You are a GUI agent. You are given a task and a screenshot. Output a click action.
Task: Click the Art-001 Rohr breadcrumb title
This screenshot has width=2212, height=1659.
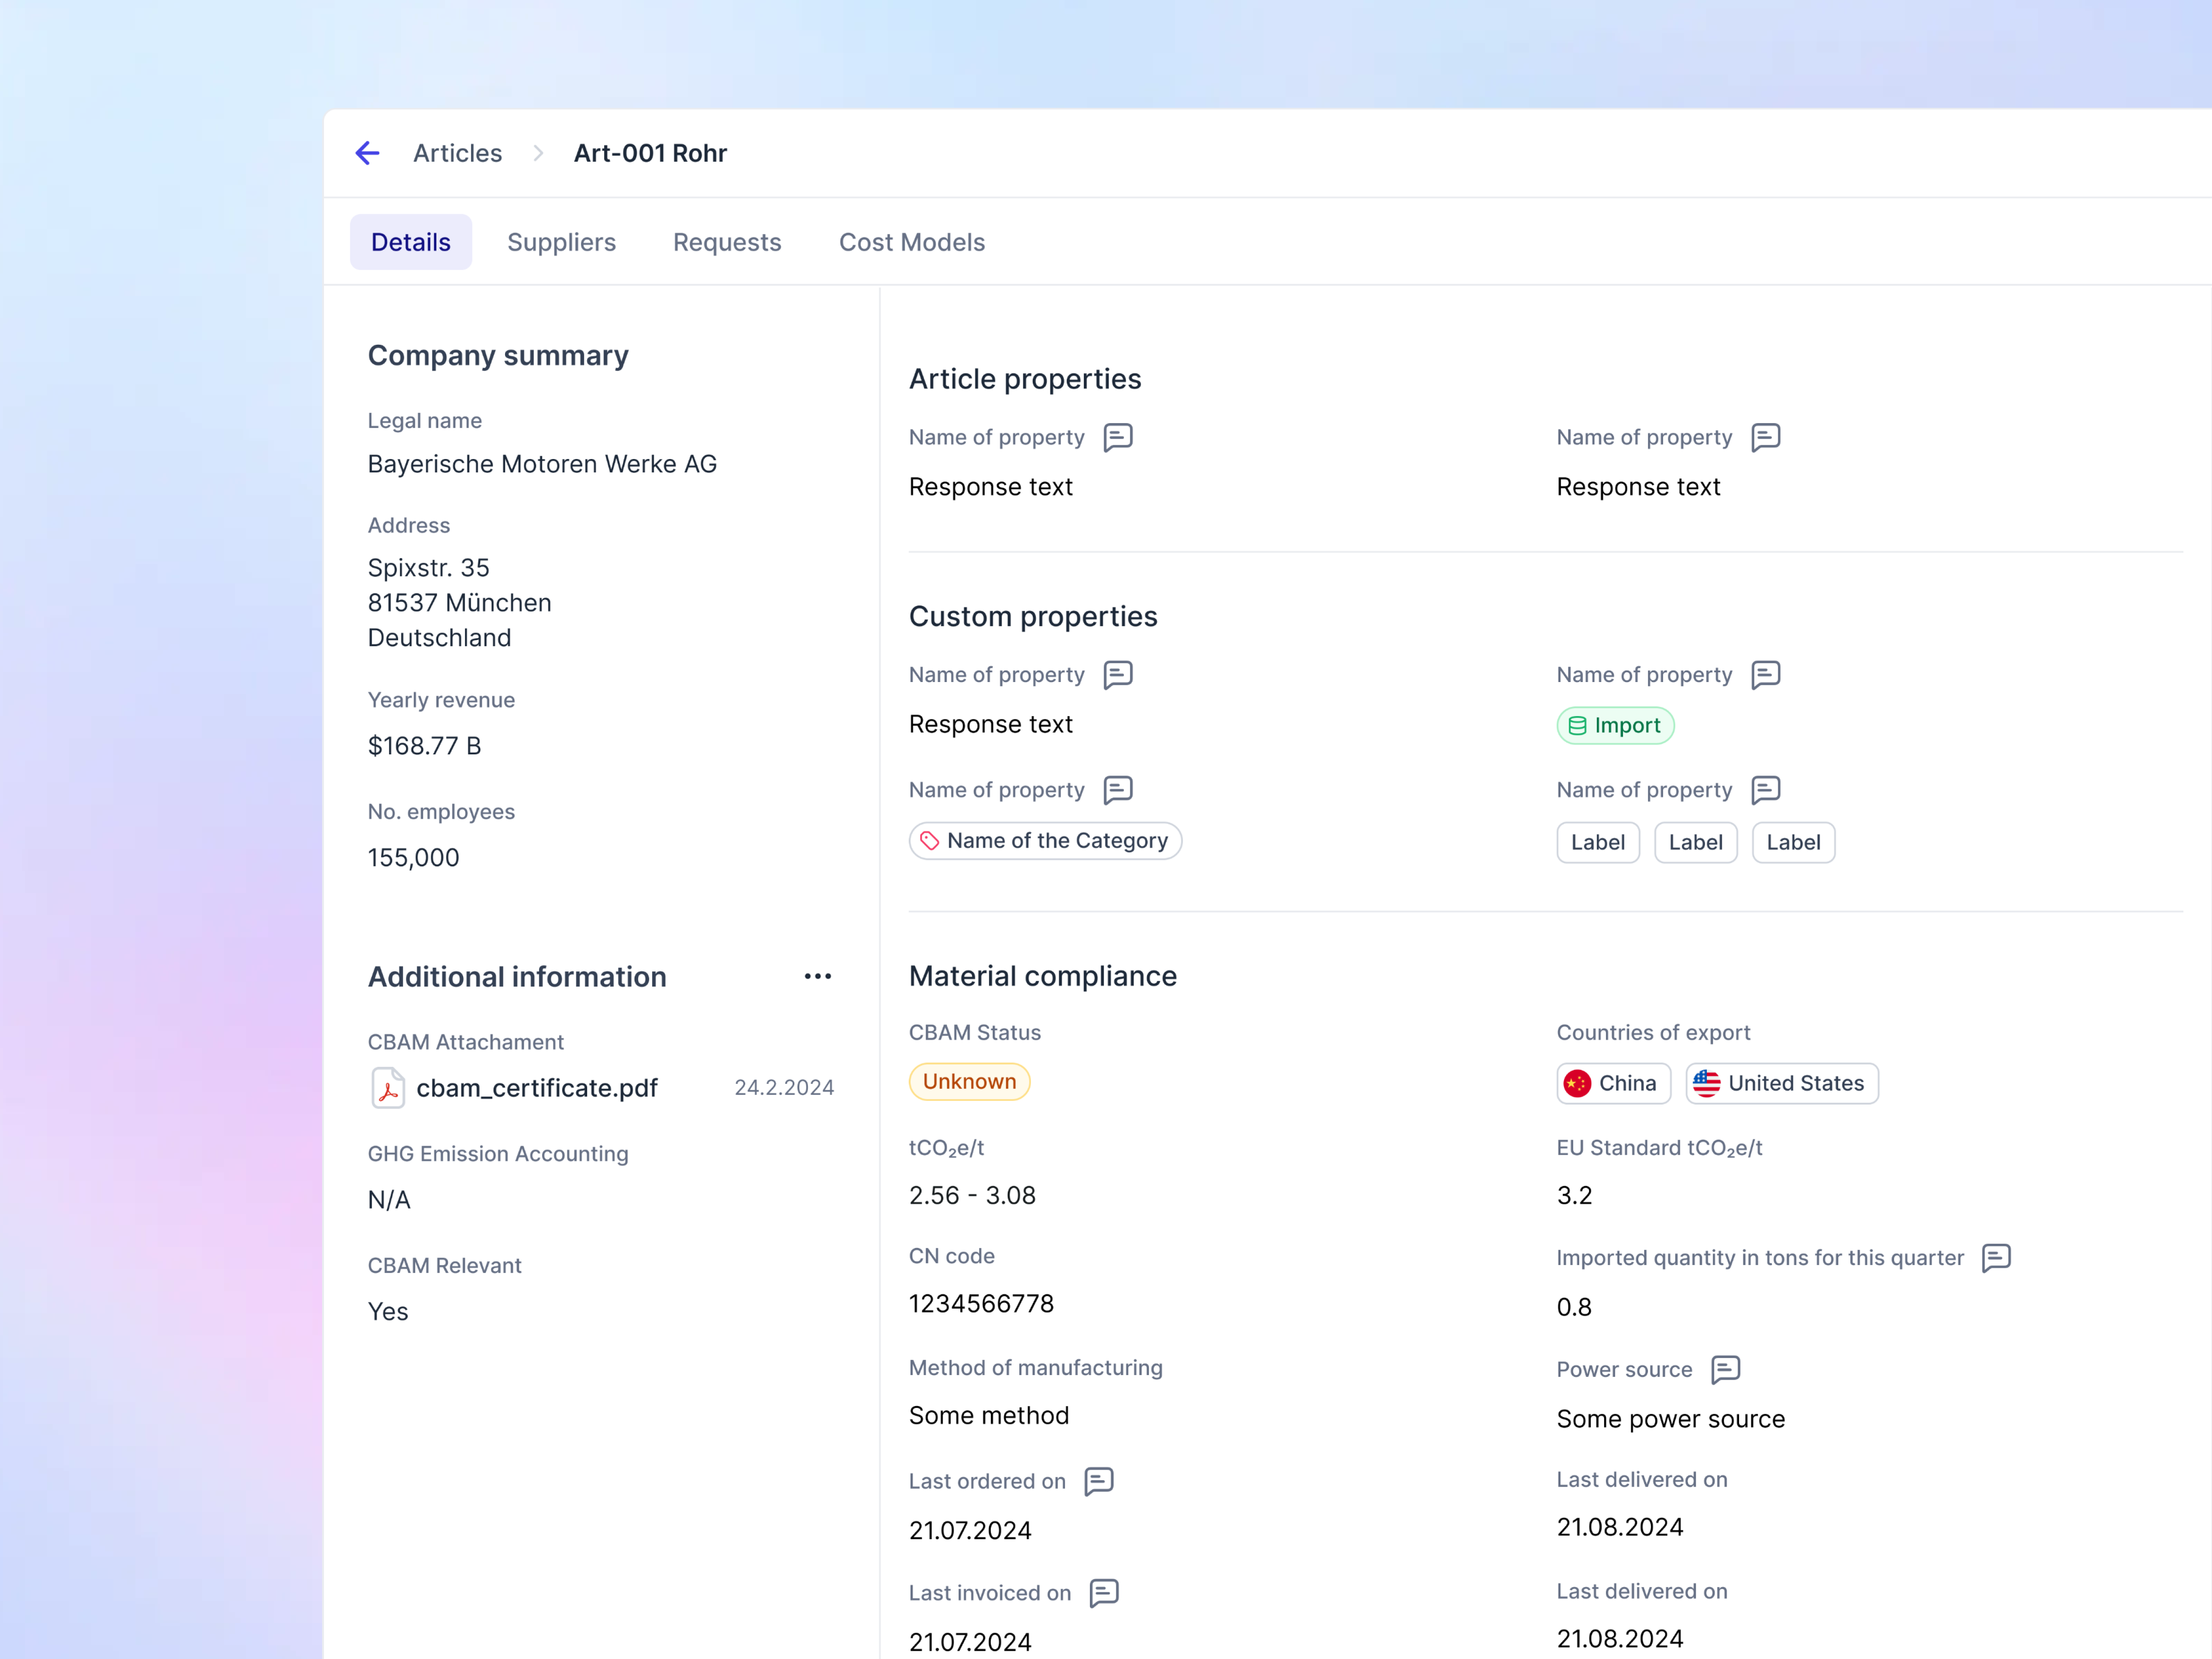point(650,153)
